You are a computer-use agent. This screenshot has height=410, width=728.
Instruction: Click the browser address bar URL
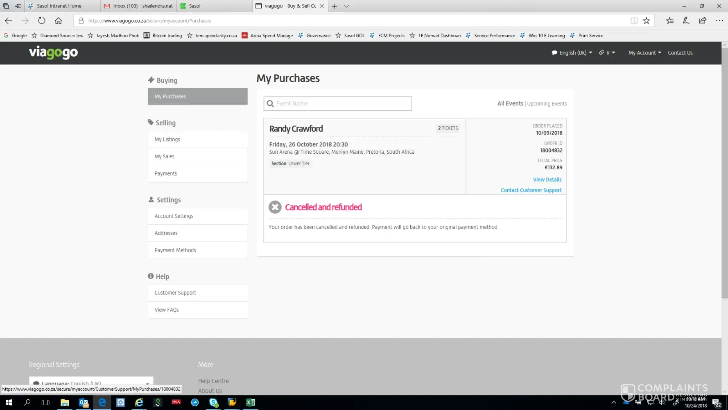149,20
